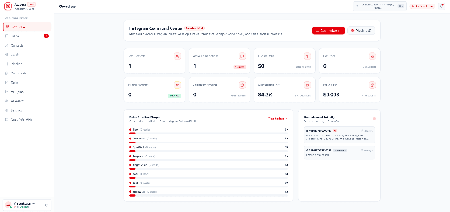450x212 pixels.
Task: Click the refresh icon beside the agency profile
Action: 46,205
